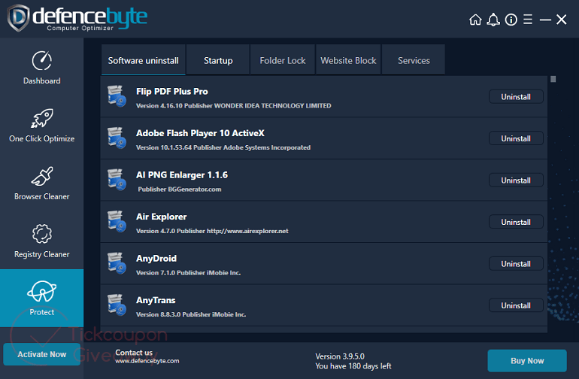This screenshot has width=579, height=379.
Task: Switch to Software uninstall tab
Action: (144, 60)
